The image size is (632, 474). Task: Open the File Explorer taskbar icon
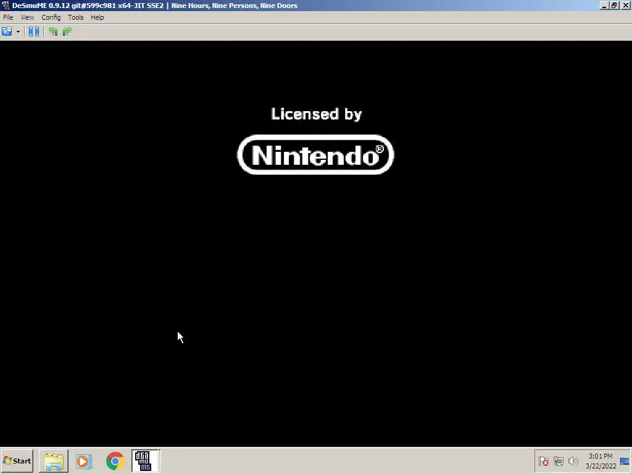click(54, 460)
